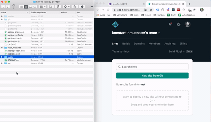Open the verwaltung bookmarks folder
The width and height of the screenshot is (211, 122).
pos(120,15)
